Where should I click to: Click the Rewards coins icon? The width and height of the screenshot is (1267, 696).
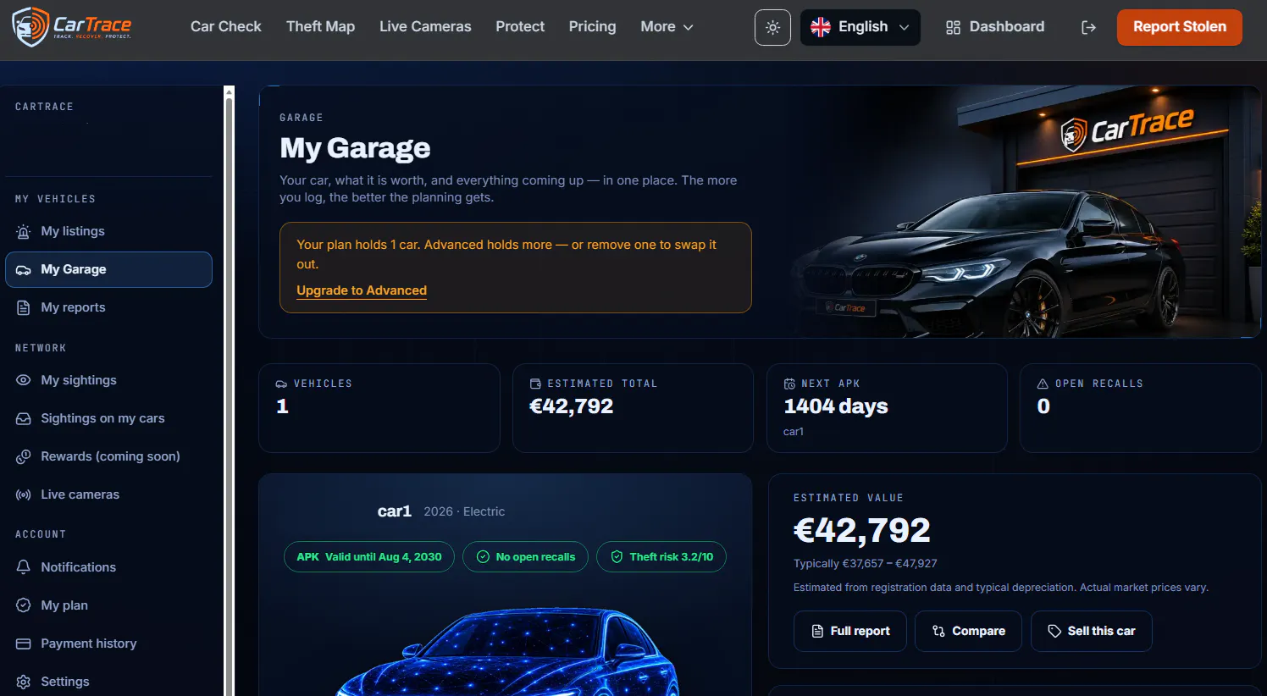[24, 456]
